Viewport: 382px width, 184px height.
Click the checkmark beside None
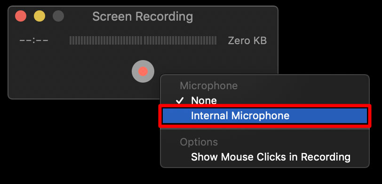pos(180,100)
